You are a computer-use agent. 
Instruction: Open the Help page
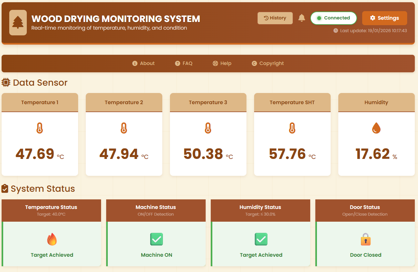222,63
